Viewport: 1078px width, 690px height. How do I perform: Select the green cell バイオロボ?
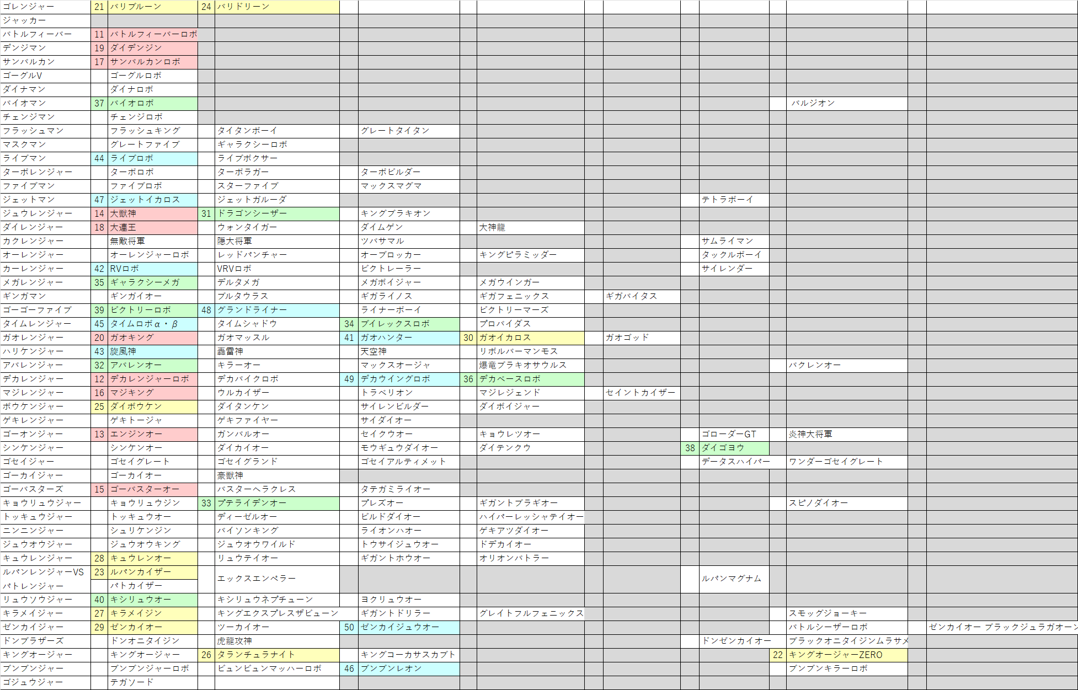(153, 103)
